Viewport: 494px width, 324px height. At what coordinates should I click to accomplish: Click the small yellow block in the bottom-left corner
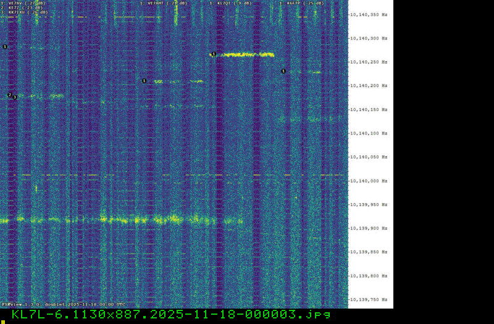(2, 322)
